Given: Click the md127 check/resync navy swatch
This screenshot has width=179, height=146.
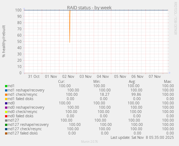Looking at the screenshot, I should point(6,129).
